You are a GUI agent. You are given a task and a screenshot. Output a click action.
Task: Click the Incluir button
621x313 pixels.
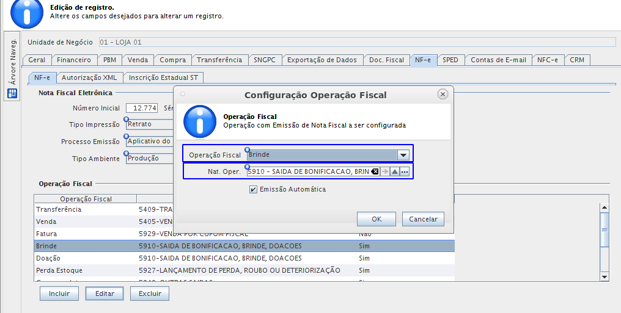[x=59, y=293]
